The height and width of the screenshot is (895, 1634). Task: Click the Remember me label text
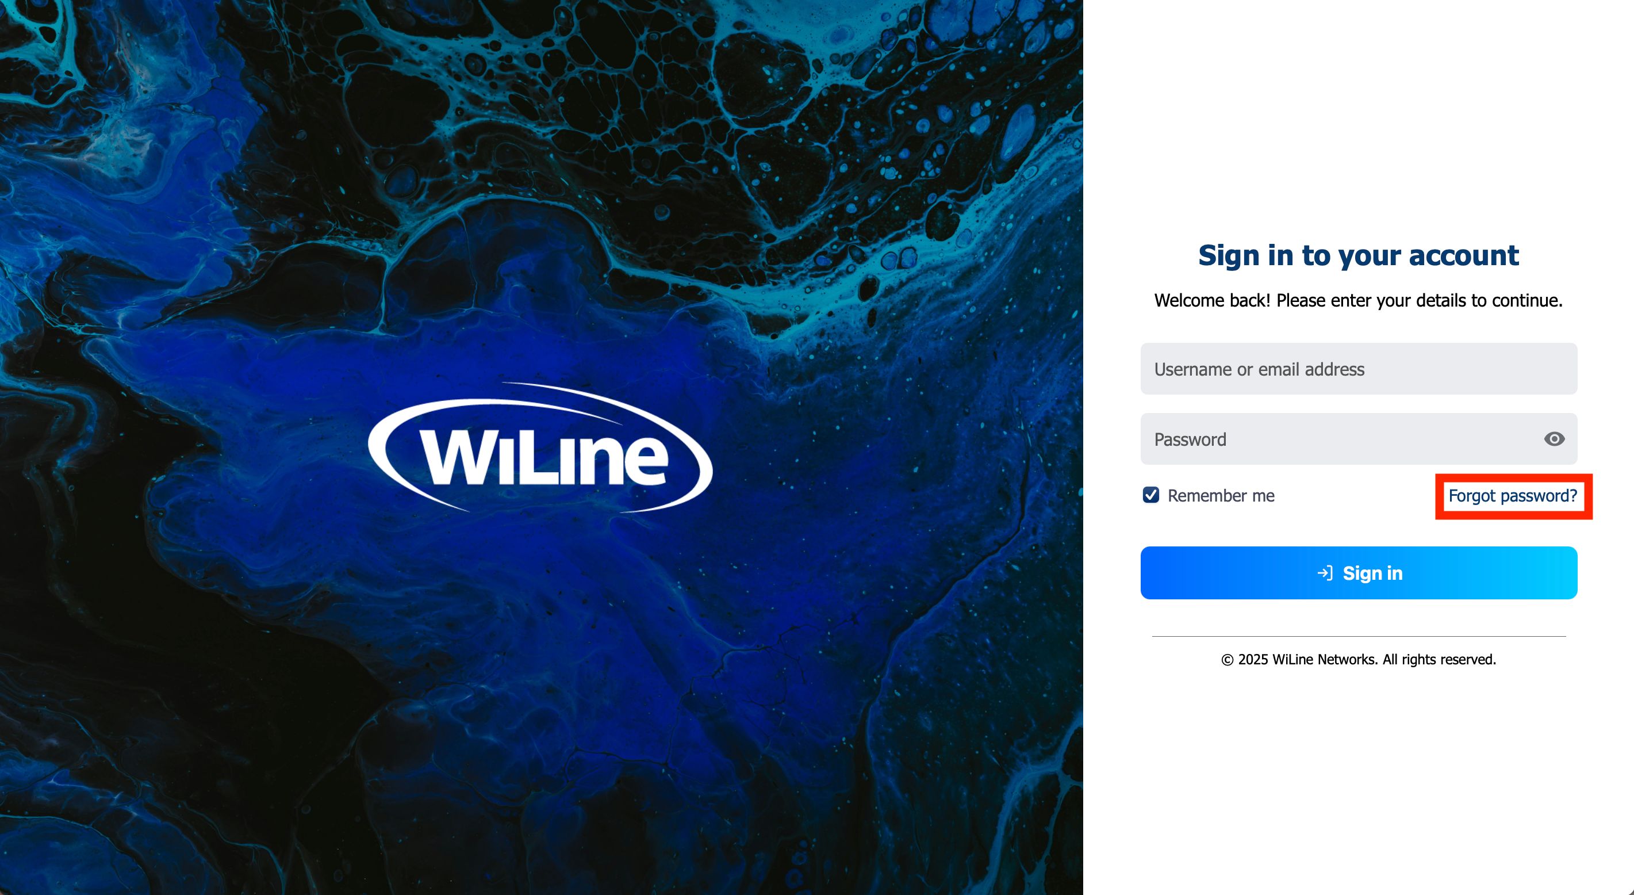(x=1221, y=496)
